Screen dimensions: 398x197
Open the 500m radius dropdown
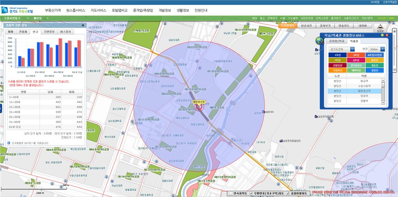point(382,49)
